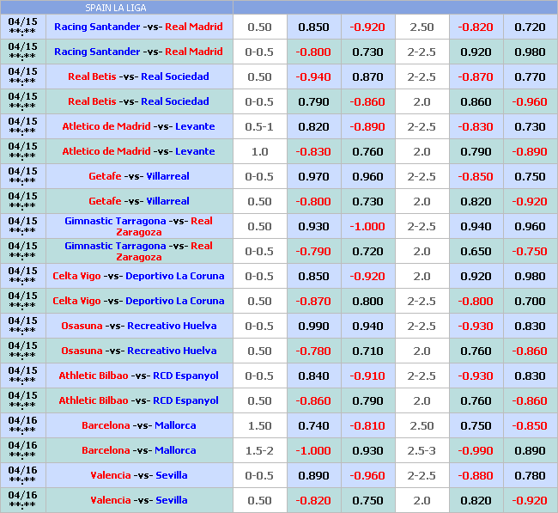
Task: Click Levante in the 1.0 handicap row
Action: click(195, 151)
